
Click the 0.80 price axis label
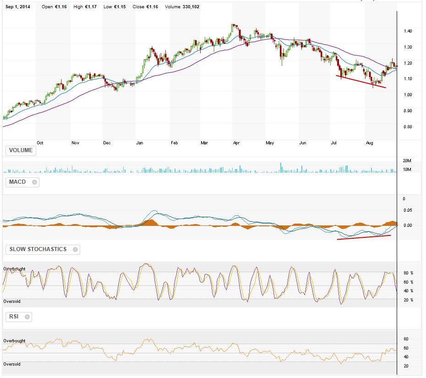[408, 127]
